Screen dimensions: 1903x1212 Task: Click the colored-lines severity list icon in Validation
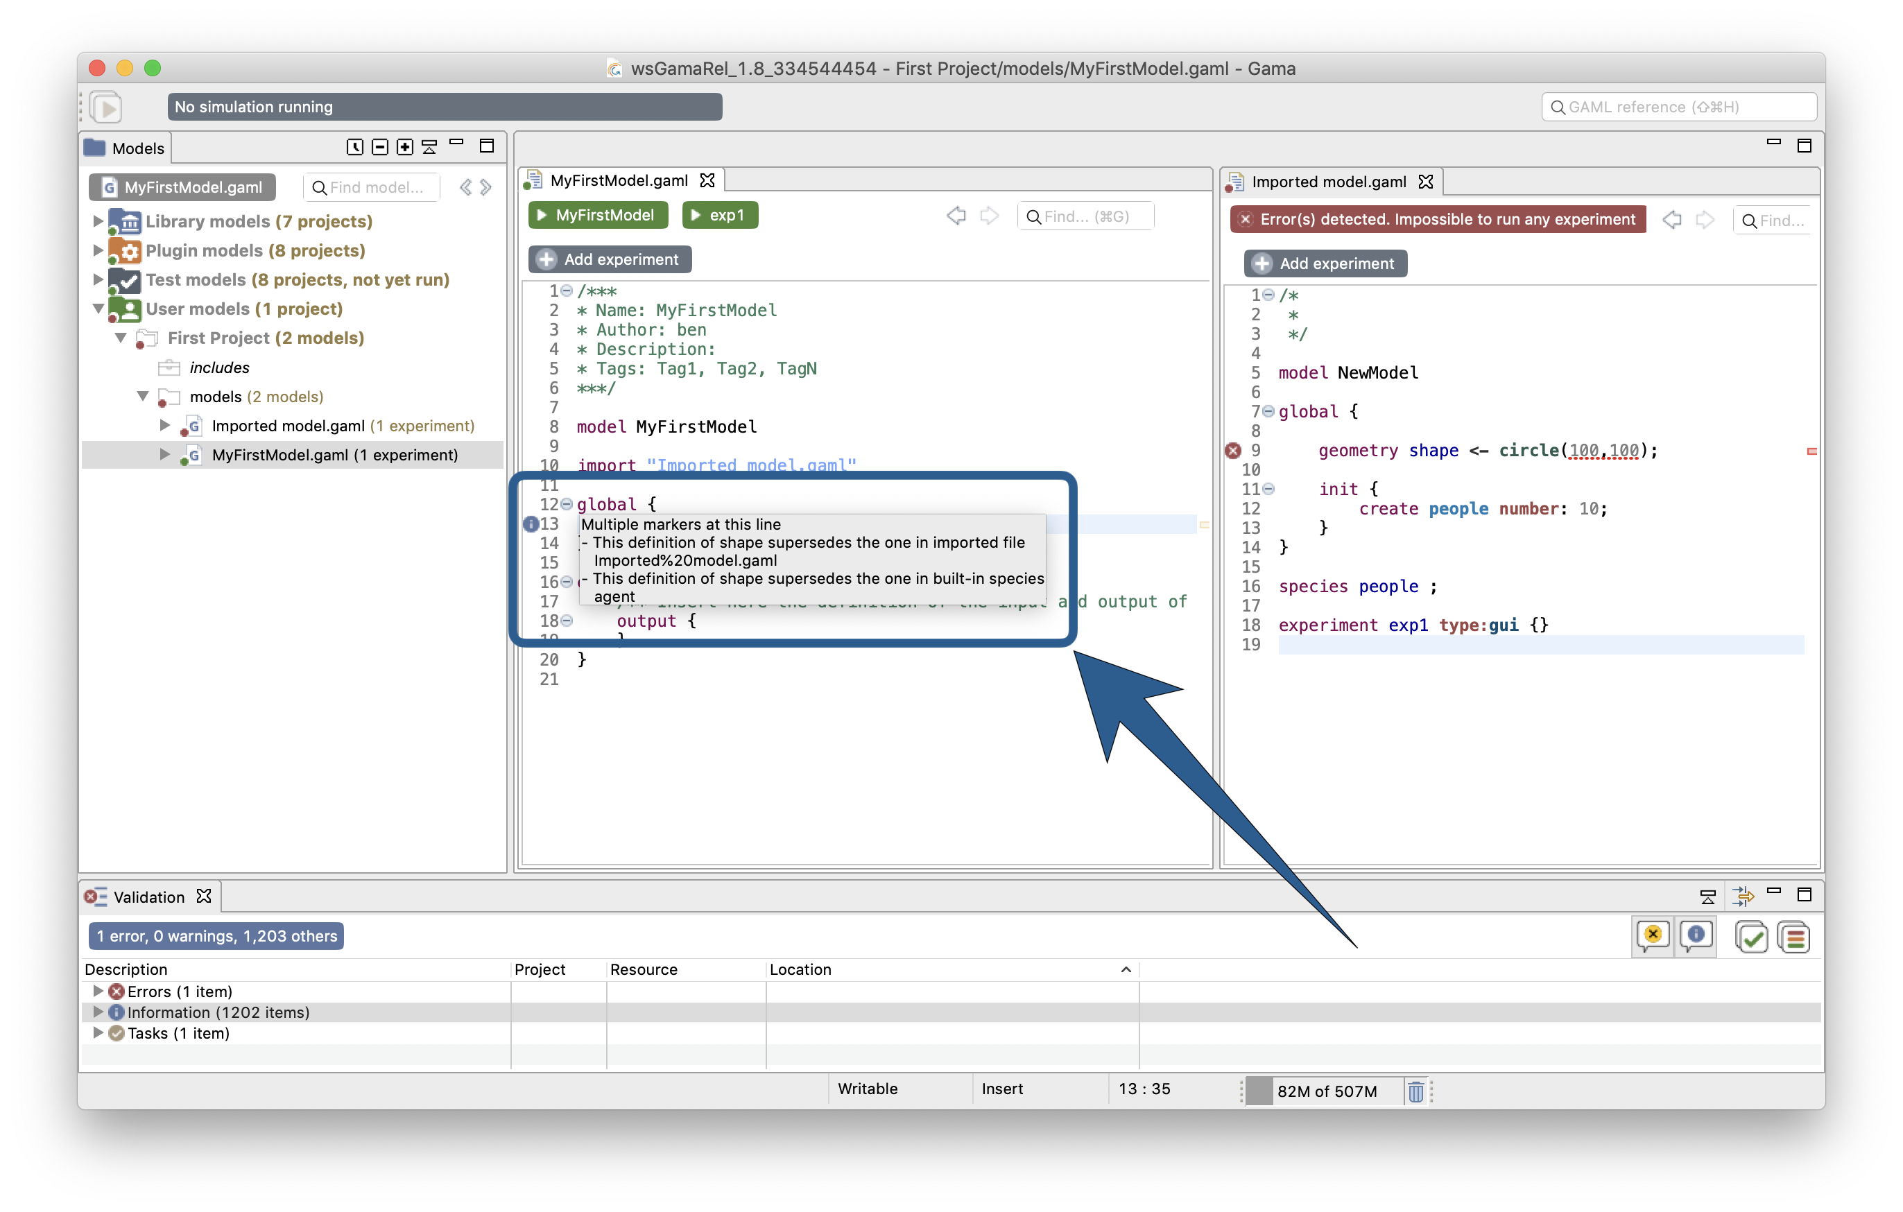[x=1794, y=937]
